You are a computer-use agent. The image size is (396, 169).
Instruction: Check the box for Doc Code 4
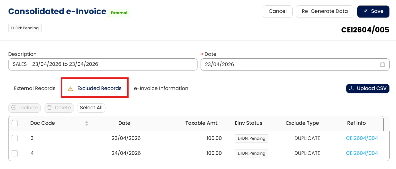[x=15, y=153]
